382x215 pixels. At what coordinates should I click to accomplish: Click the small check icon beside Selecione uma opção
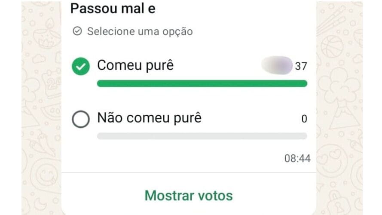(x=77, y=31)
